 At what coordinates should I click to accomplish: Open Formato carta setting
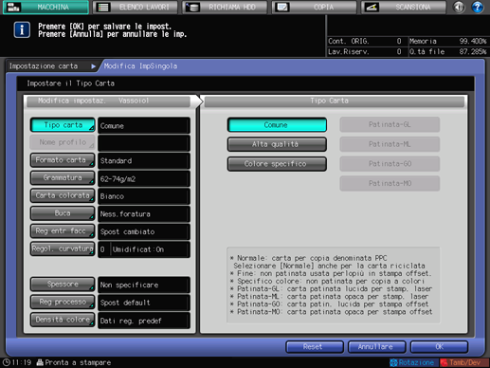click(x=63, y=160)
